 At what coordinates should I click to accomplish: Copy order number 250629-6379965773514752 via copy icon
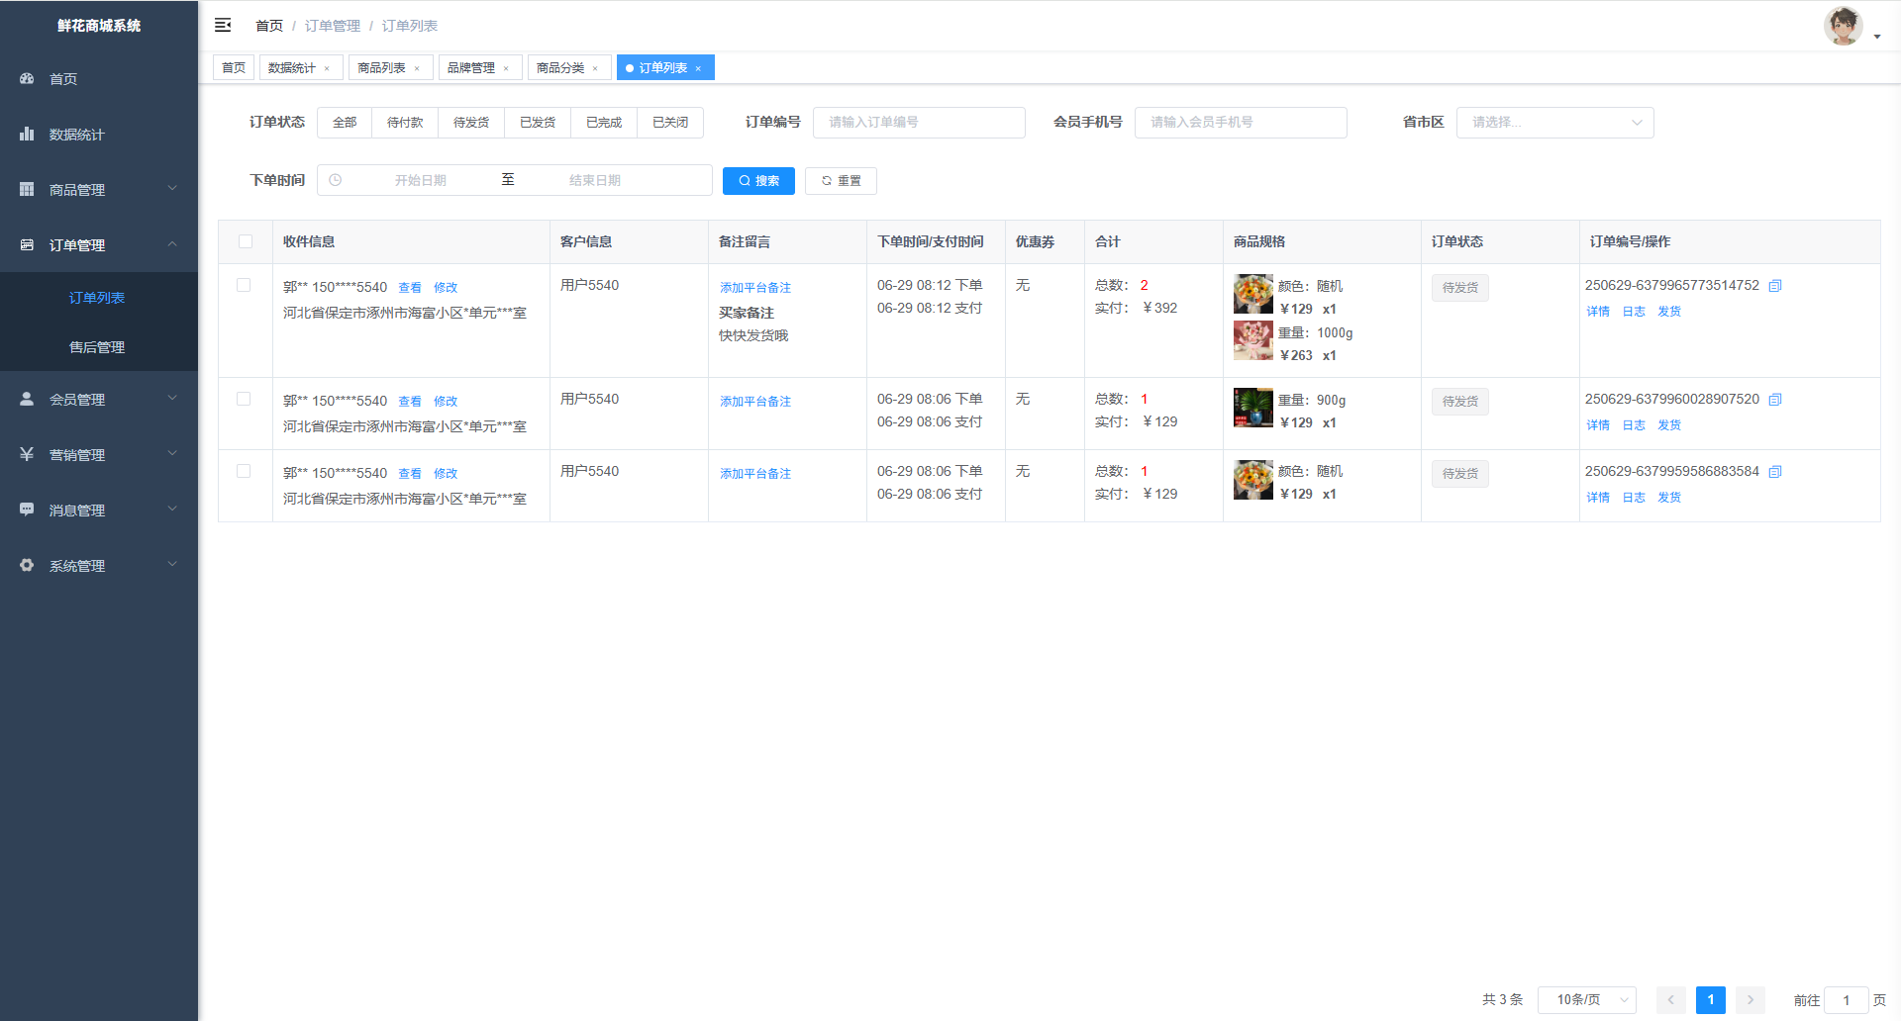click(x=1775, y=286)
